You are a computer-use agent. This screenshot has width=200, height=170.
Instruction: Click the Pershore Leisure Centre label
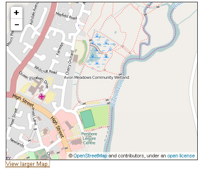pos(89,139)
